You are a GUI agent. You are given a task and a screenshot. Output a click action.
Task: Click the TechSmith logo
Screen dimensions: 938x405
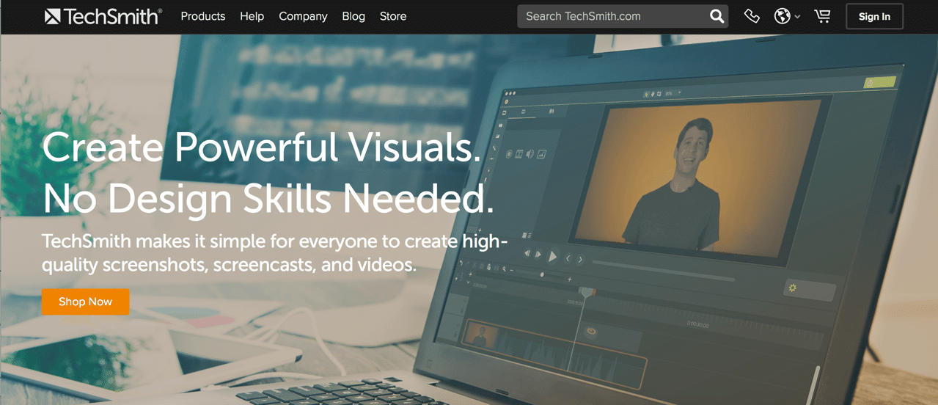tap(103, 16)
